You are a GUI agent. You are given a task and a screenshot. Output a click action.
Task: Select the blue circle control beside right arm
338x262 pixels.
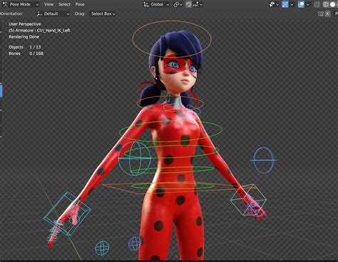[264, 160]
